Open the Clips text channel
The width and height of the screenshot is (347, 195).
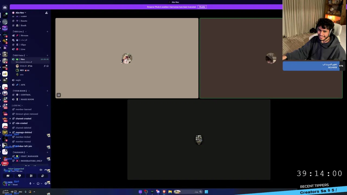(x=30, y=45)
